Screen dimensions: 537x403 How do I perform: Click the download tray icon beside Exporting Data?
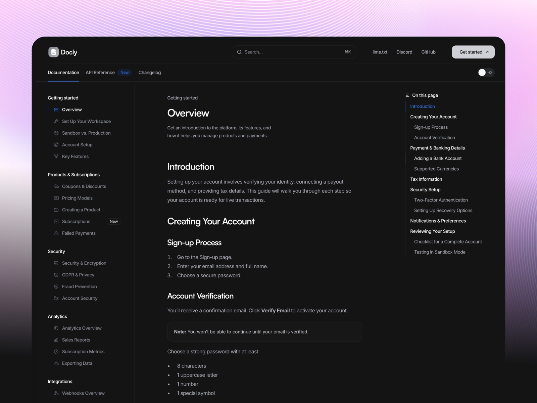pyautogui.click(x=56, y=363)
